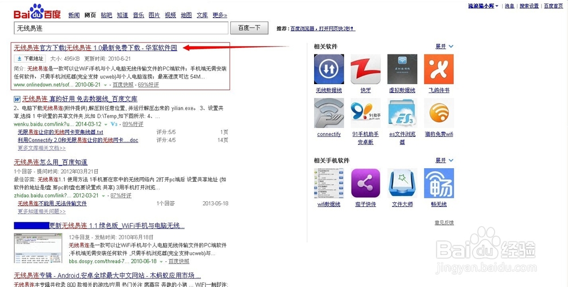The width and height of the screenshot is (568, 287).
Task: Open the 畅无线 blue wifi icon
Action: click(x=438, y=183)
